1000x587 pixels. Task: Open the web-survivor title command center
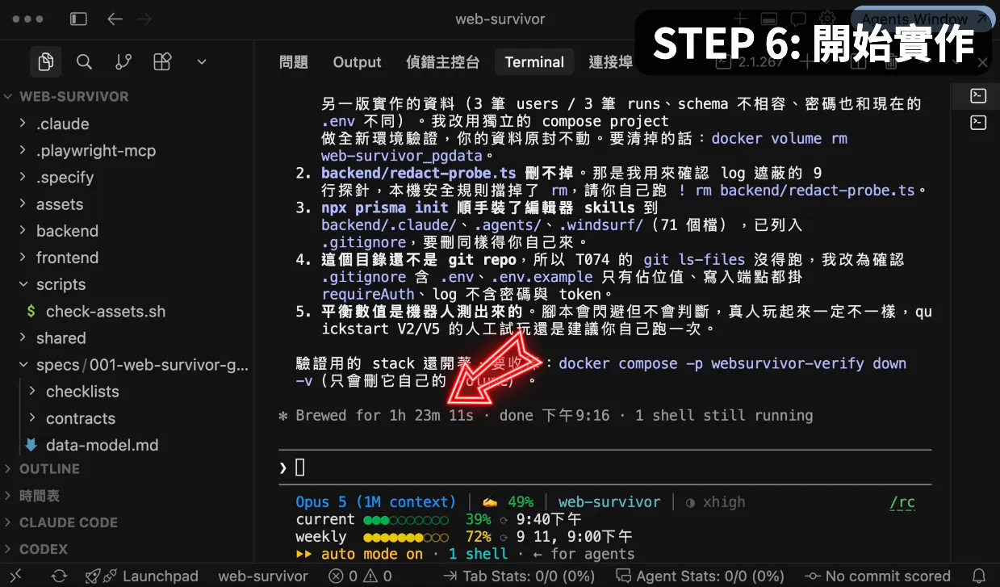(x=500, y=19)
